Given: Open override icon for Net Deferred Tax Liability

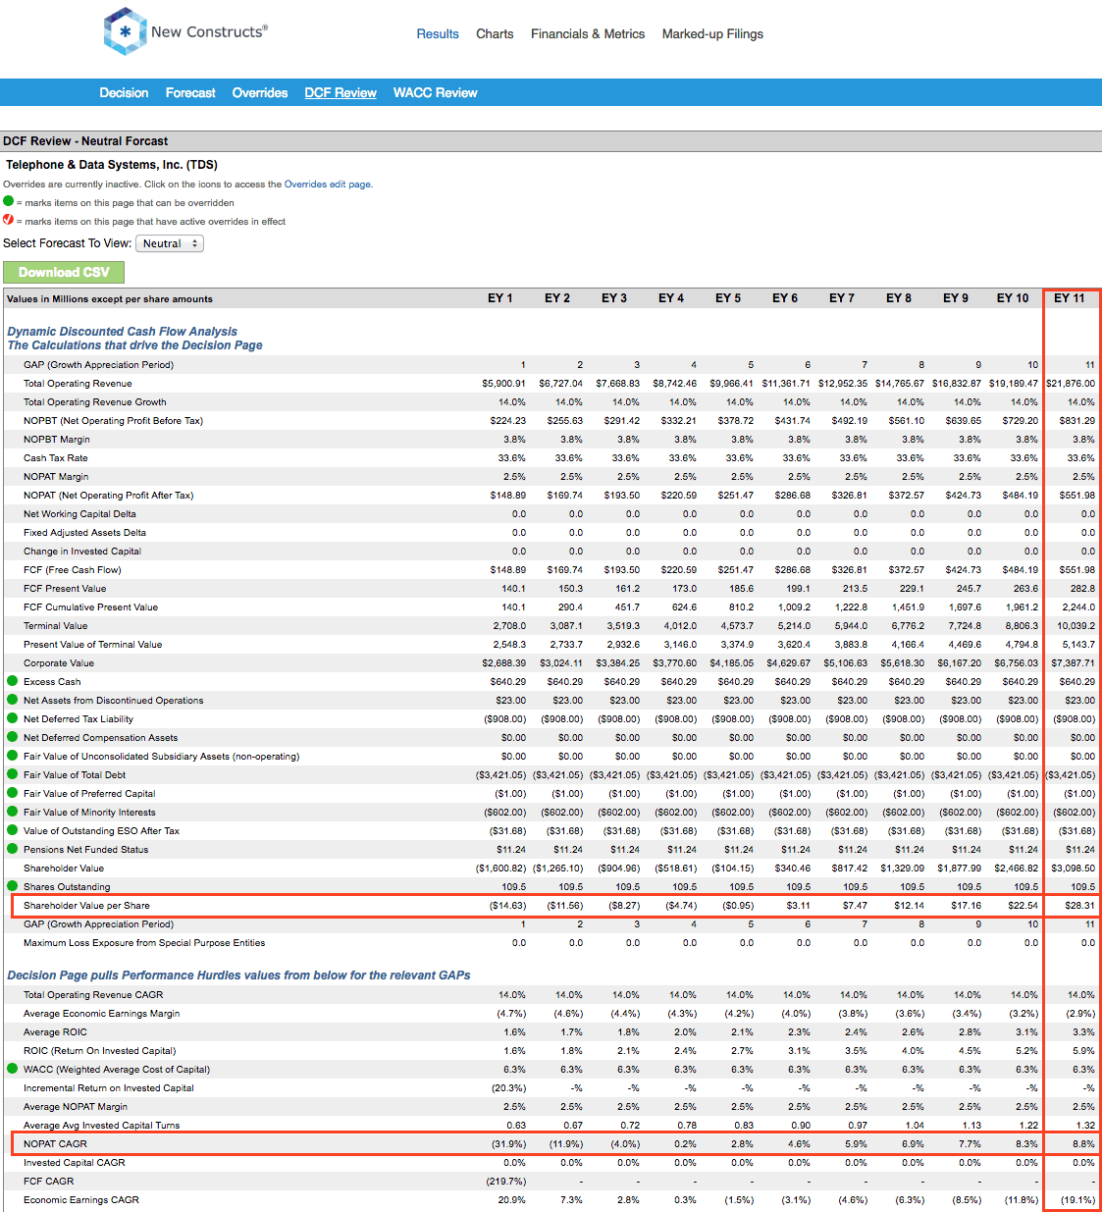Looking at the screenshot, I should 13,717.
